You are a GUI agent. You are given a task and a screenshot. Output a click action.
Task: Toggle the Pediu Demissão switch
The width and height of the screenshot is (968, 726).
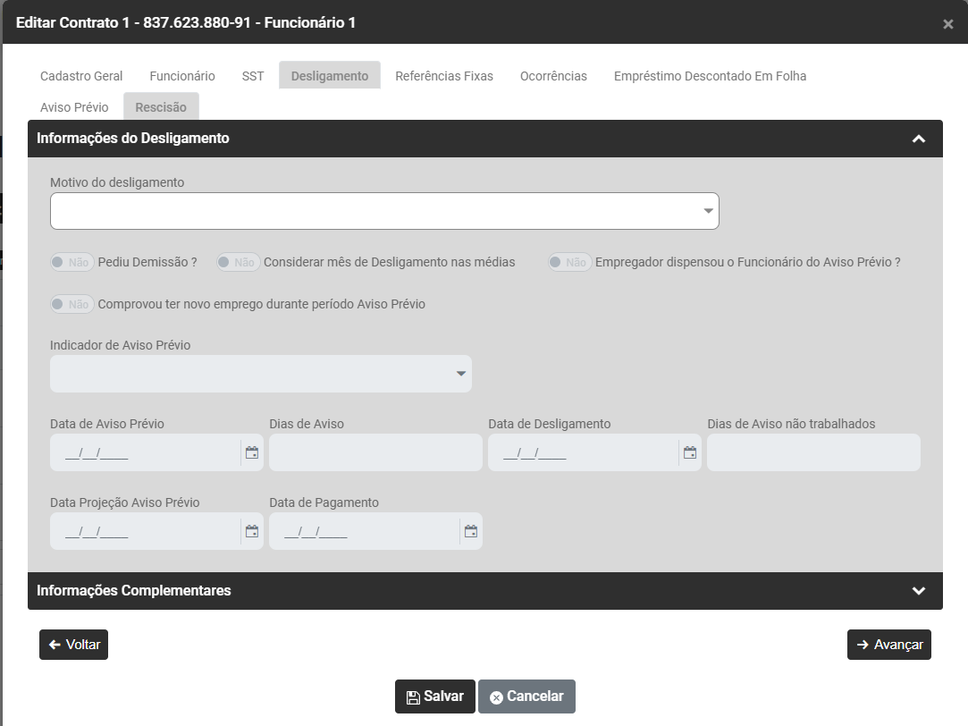pyautogui.click(x=72, y=262)
